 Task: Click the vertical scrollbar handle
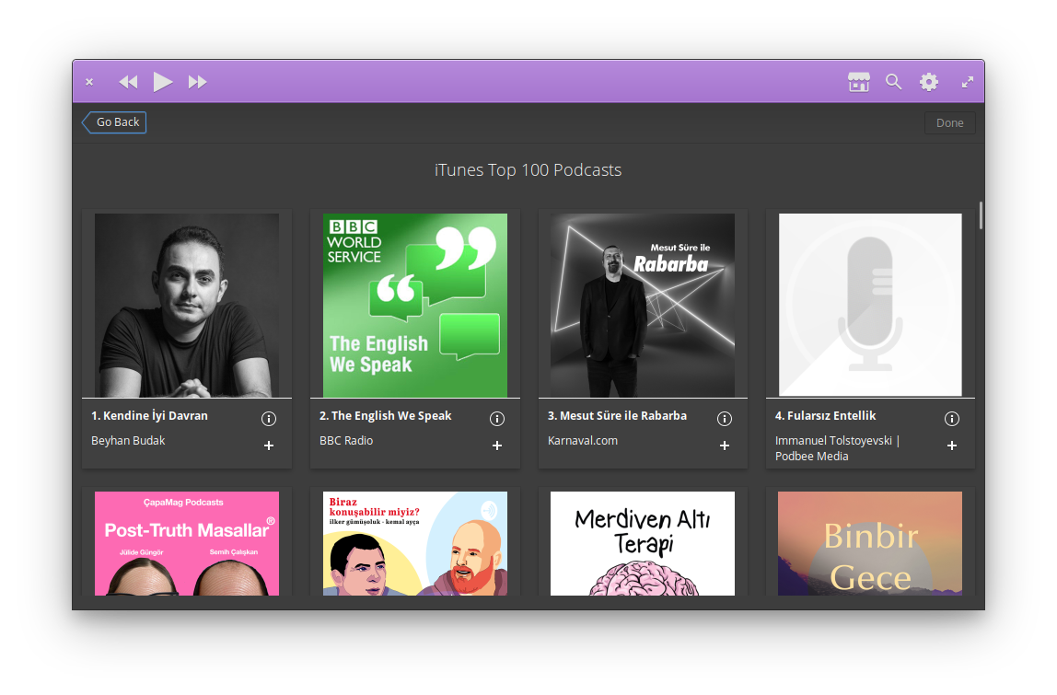point(981,215)
